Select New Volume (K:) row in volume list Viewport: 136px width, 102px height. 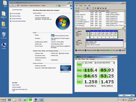tap(100, 14)
